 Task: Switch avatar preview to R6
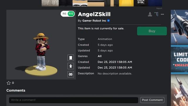click(x=64, y=14)
